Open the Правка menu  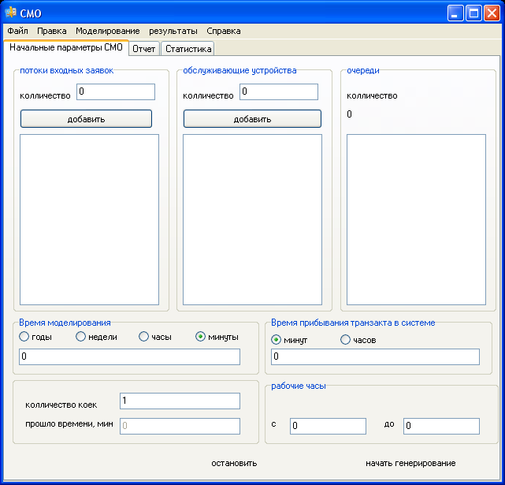pos(52,31)
